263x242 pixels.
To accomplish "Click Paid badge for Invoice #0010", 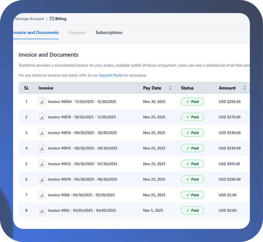I will pyautogui.click(x=192, y=179).
